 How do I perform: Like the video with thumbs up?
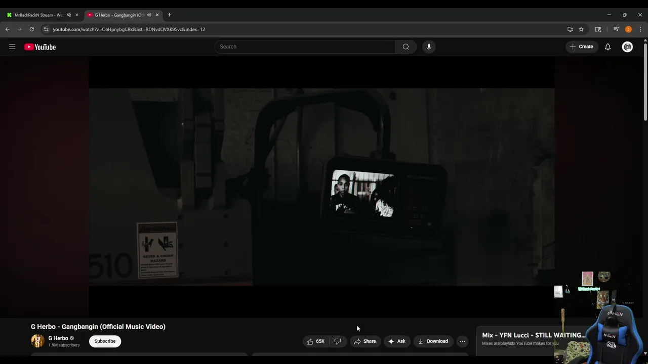point(315,341)
